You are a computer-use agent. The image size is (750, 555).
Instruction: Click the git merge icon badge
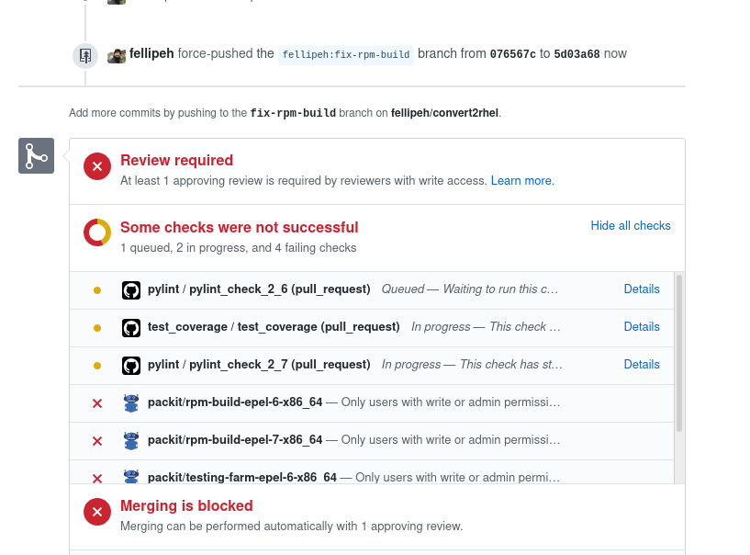37,155
